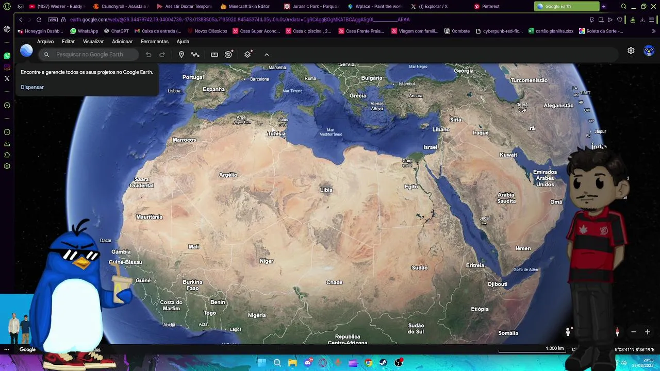The width and height of the screenshot is (660, 371).
Task: Switch to the Wplace tab
Action: (375, 6)
